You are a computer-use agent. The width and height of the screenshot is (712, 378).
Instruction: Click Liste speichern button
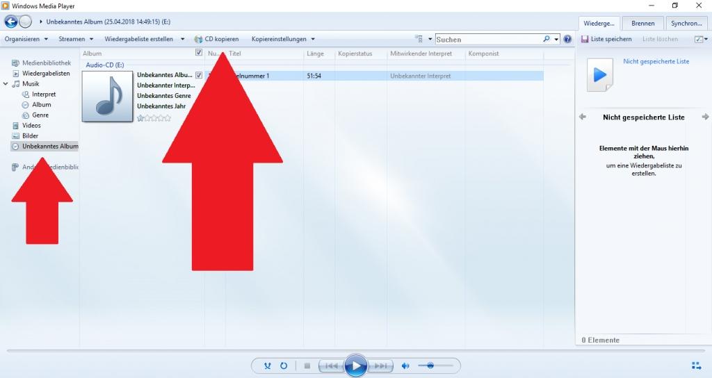(606, 39)
